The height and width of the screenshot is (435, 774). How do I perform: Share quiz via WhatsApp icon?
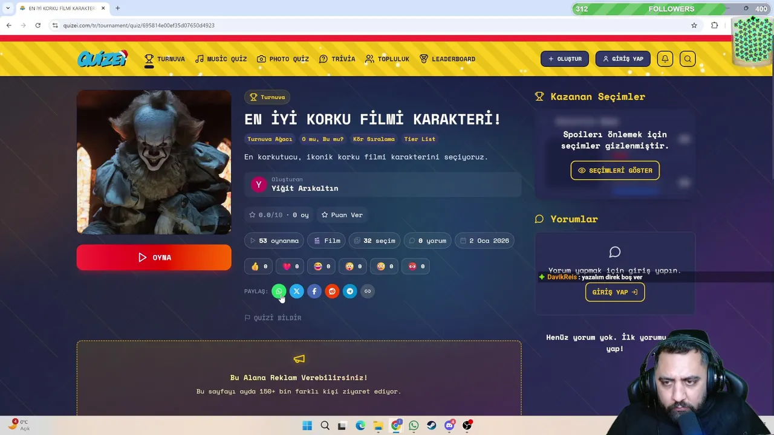279,291
